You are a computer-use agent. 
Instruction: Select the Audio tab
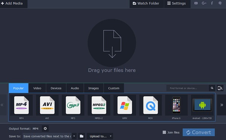click(75, 88)
